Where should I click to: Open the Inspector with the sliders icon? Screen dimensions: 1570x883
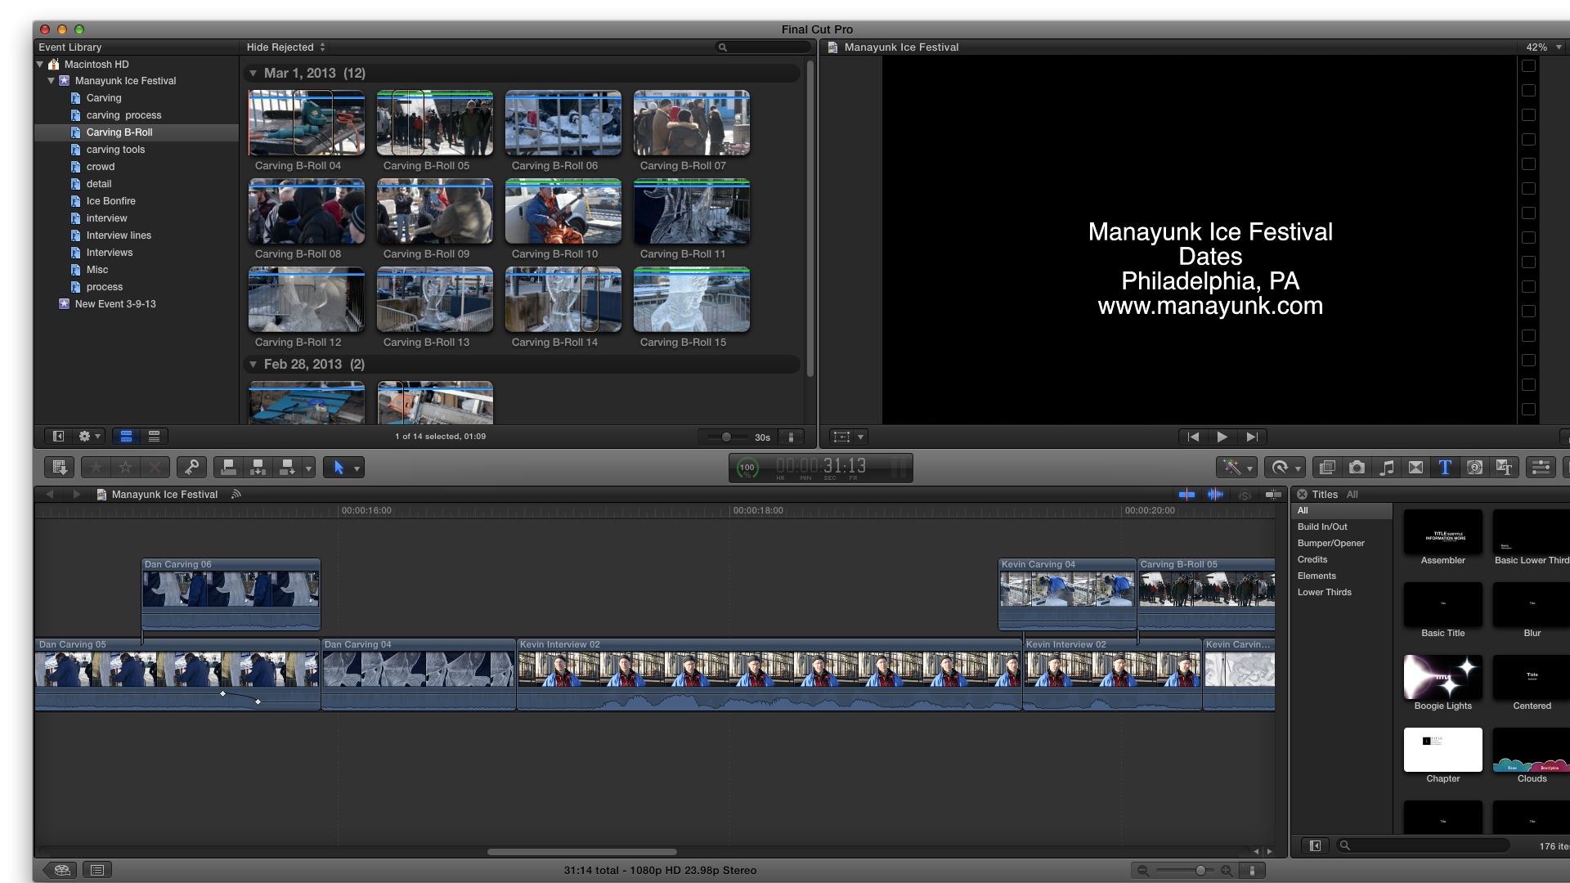[1541, 468]
